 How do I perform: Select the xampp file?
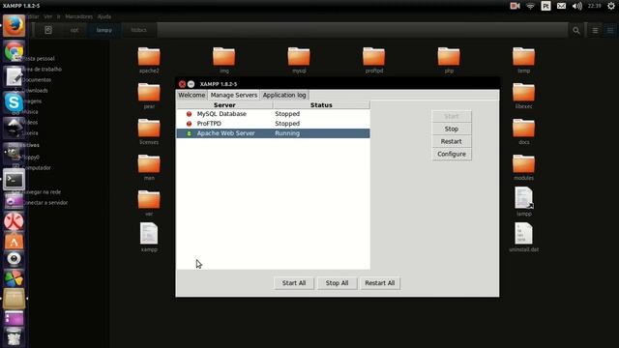click(x=149, y=238)
